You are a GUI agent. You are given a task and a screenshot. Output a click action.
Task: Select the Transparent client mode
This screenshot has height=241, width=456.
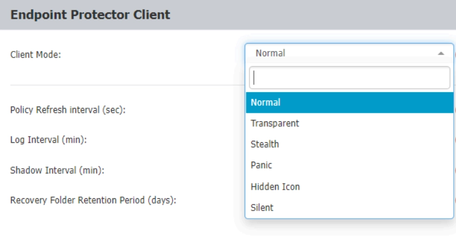coord(349,123)
